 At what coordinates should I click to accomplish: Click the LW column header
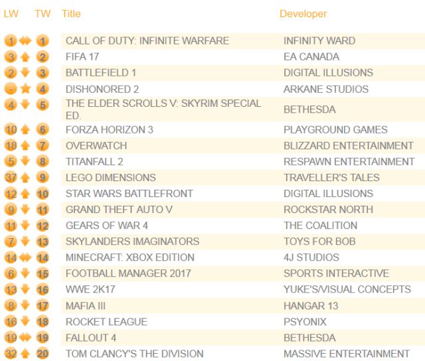pos(11,14)
